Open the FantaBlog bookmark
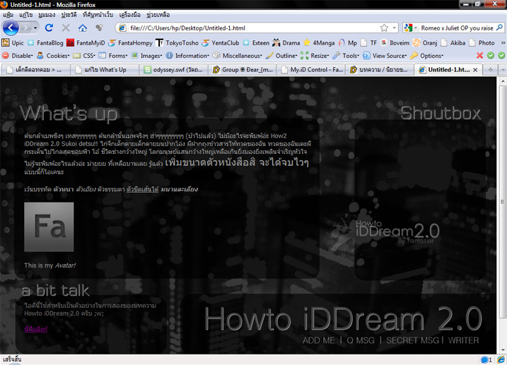Screen dimensions: 507x365 click(45, 43)
